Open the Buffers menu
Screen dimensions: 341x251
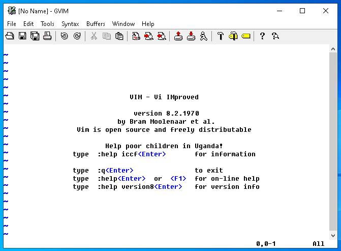(96, 24)
